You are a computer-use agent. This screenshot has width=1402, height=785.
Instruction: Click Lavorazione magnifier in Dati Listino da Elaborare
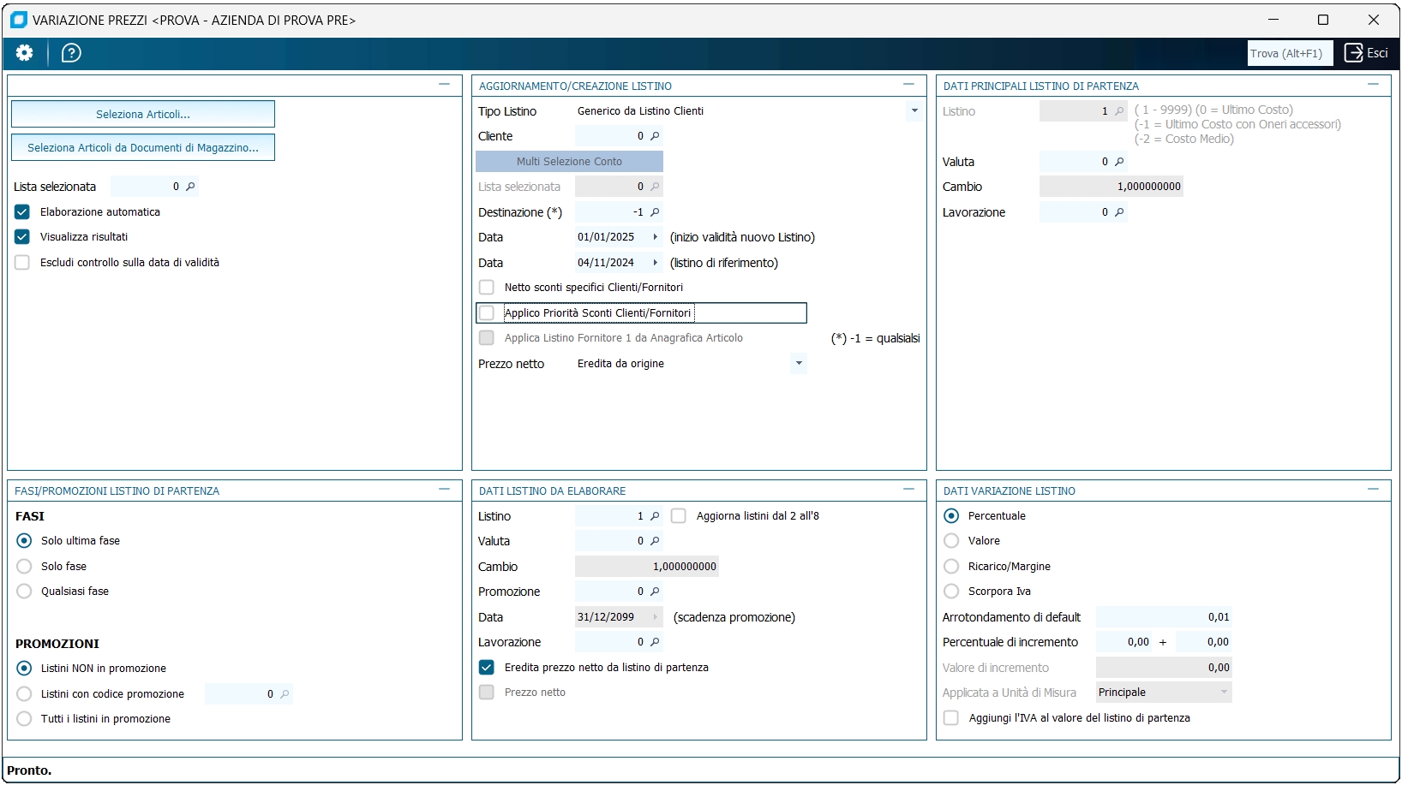655,642
